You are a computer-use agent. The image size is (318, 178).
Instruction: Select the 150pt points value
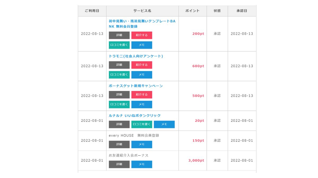pos(198,141)
